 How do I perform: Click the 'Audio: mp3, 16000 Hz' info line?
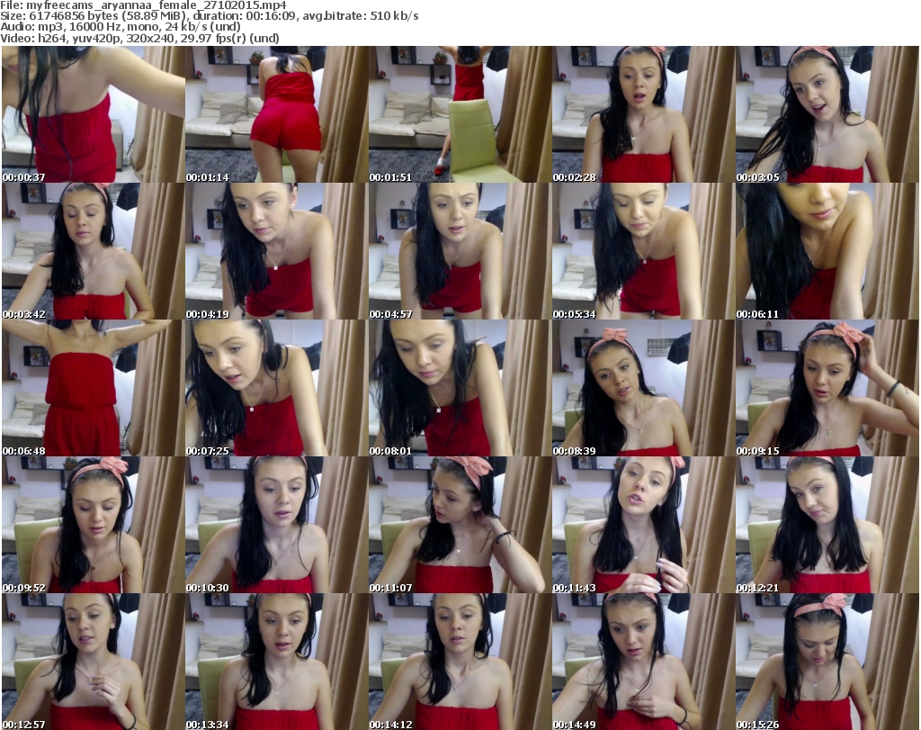pos(121,27)
